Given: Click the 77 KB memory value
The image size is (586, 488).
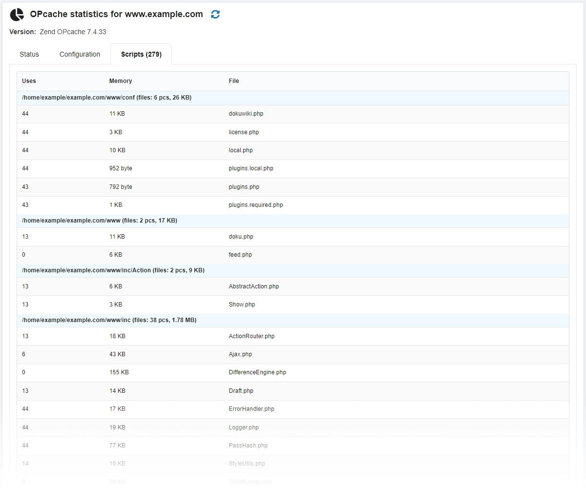Looking at the screenshot, I should [117, 446].
